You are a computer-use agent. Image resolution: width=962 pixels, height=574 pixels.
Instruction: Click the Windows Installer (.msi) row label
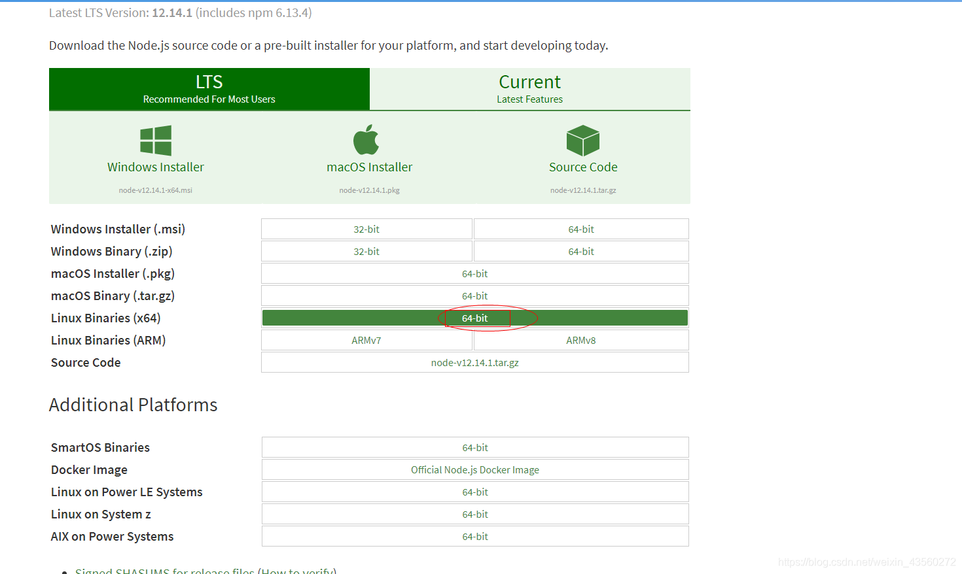(118, 229)
